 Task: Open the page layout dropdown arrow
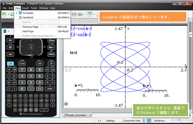[94, 14]
